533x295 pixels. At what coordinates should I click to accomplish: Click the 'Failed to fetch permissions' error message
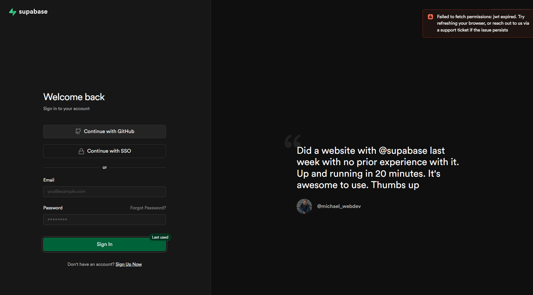[x=483, y=23]
